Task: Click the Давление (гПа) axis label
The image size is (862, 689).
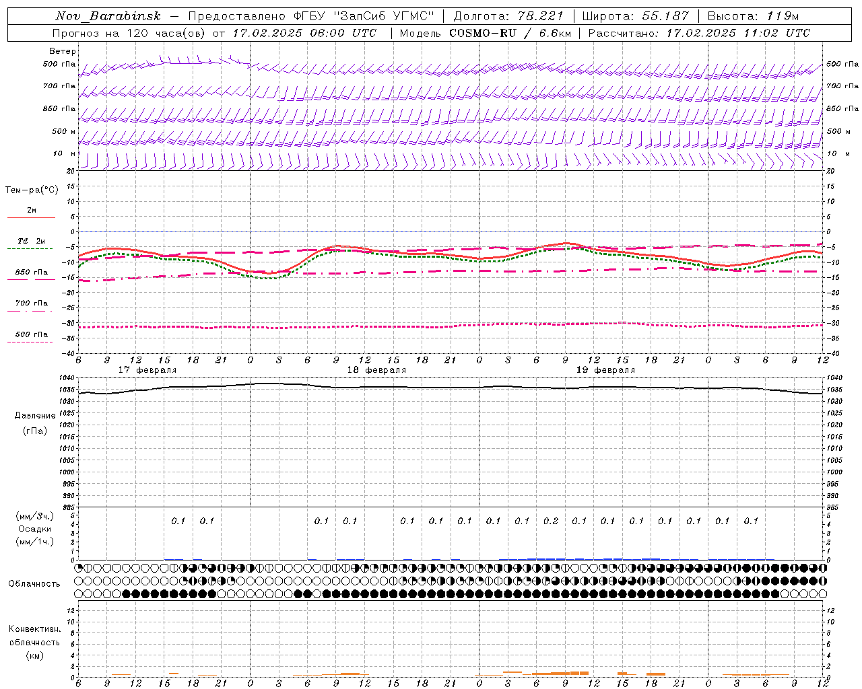Action: 35,423
